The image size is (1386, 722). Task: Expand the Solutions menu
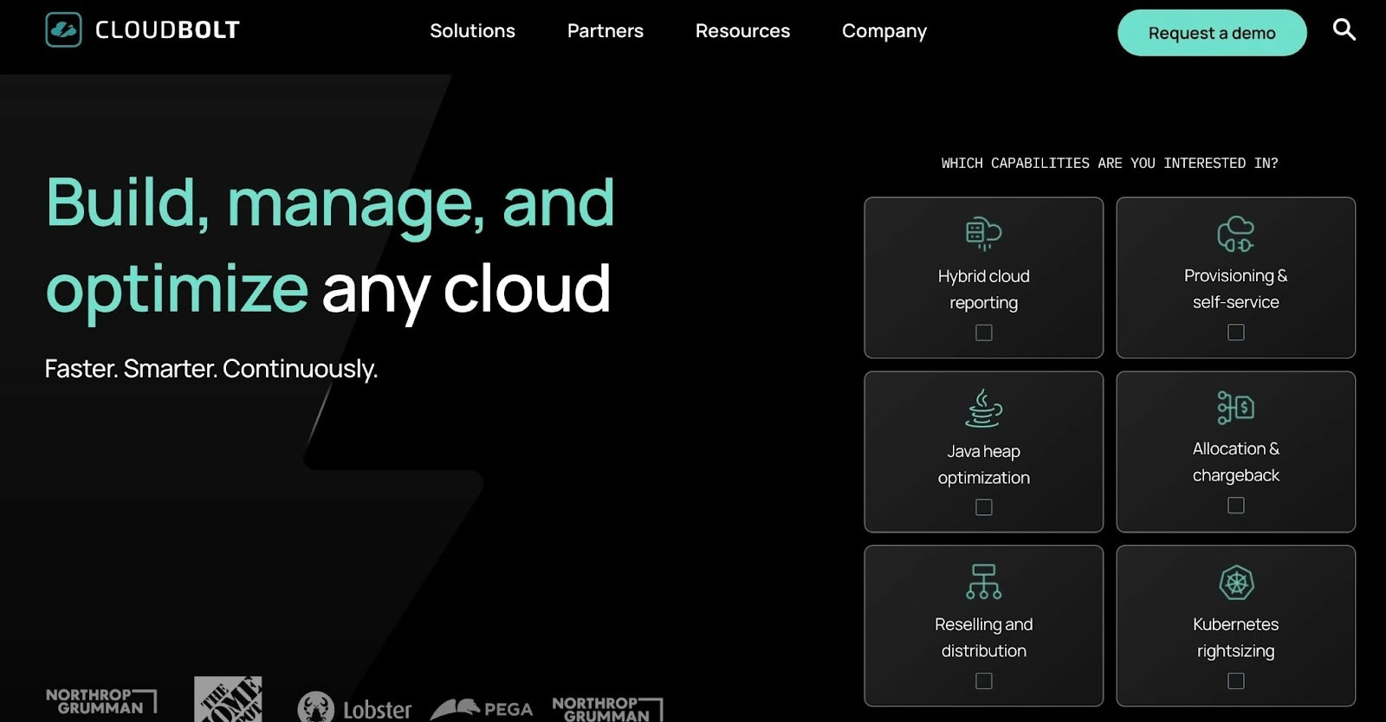click(x=472, y=31)
